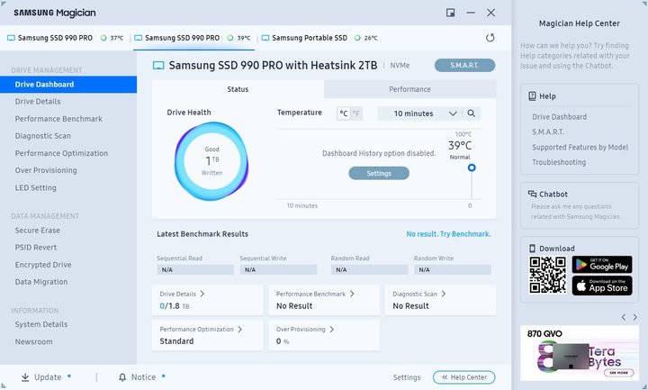The height and width of the screenshot is (390, 648).
Task: Expand Diagnostic Scan card chevron
Action: [x=444, y=294]
